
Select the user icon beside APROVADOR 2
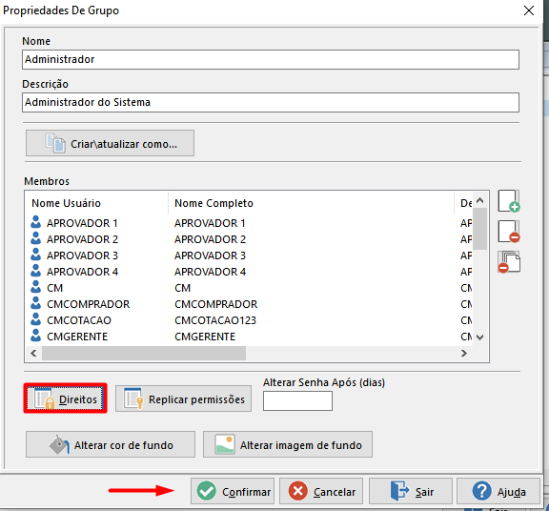[35, 238]
